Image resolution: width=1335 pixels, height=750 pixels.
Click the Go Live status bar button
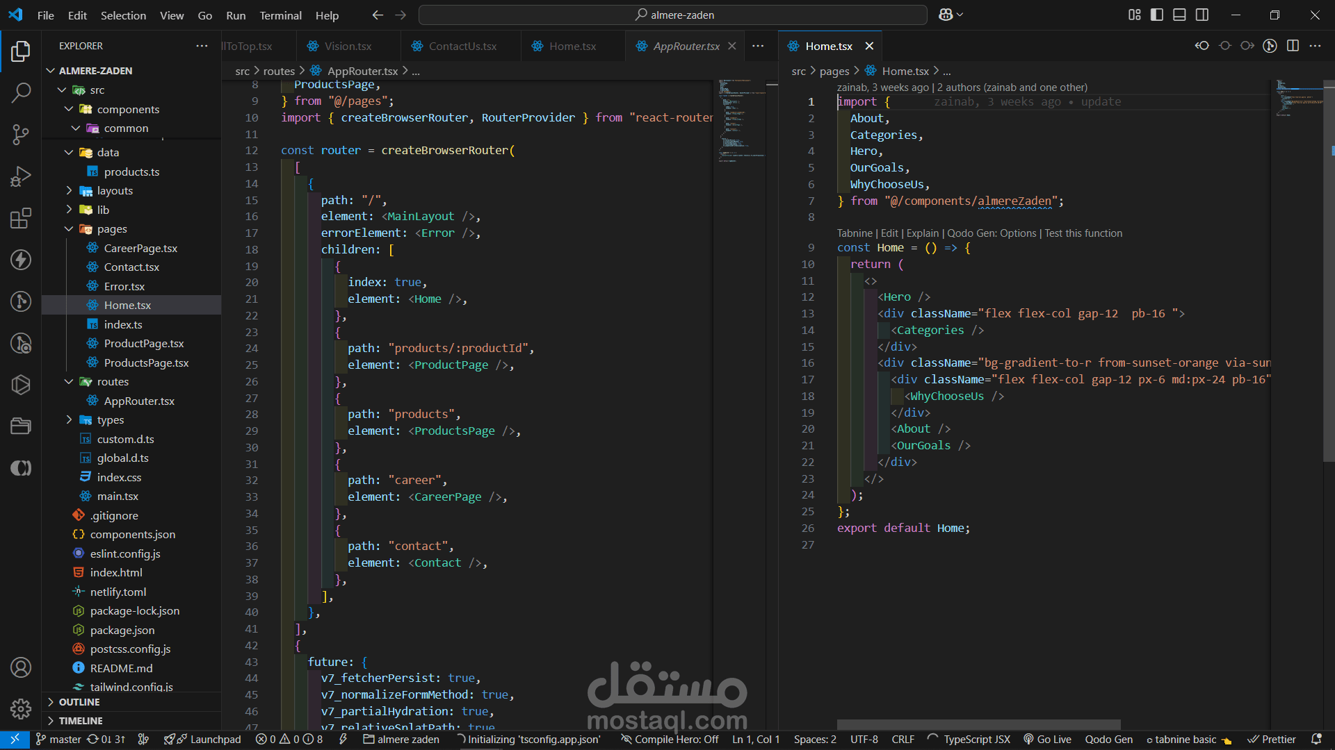[x=1047, y=740]
